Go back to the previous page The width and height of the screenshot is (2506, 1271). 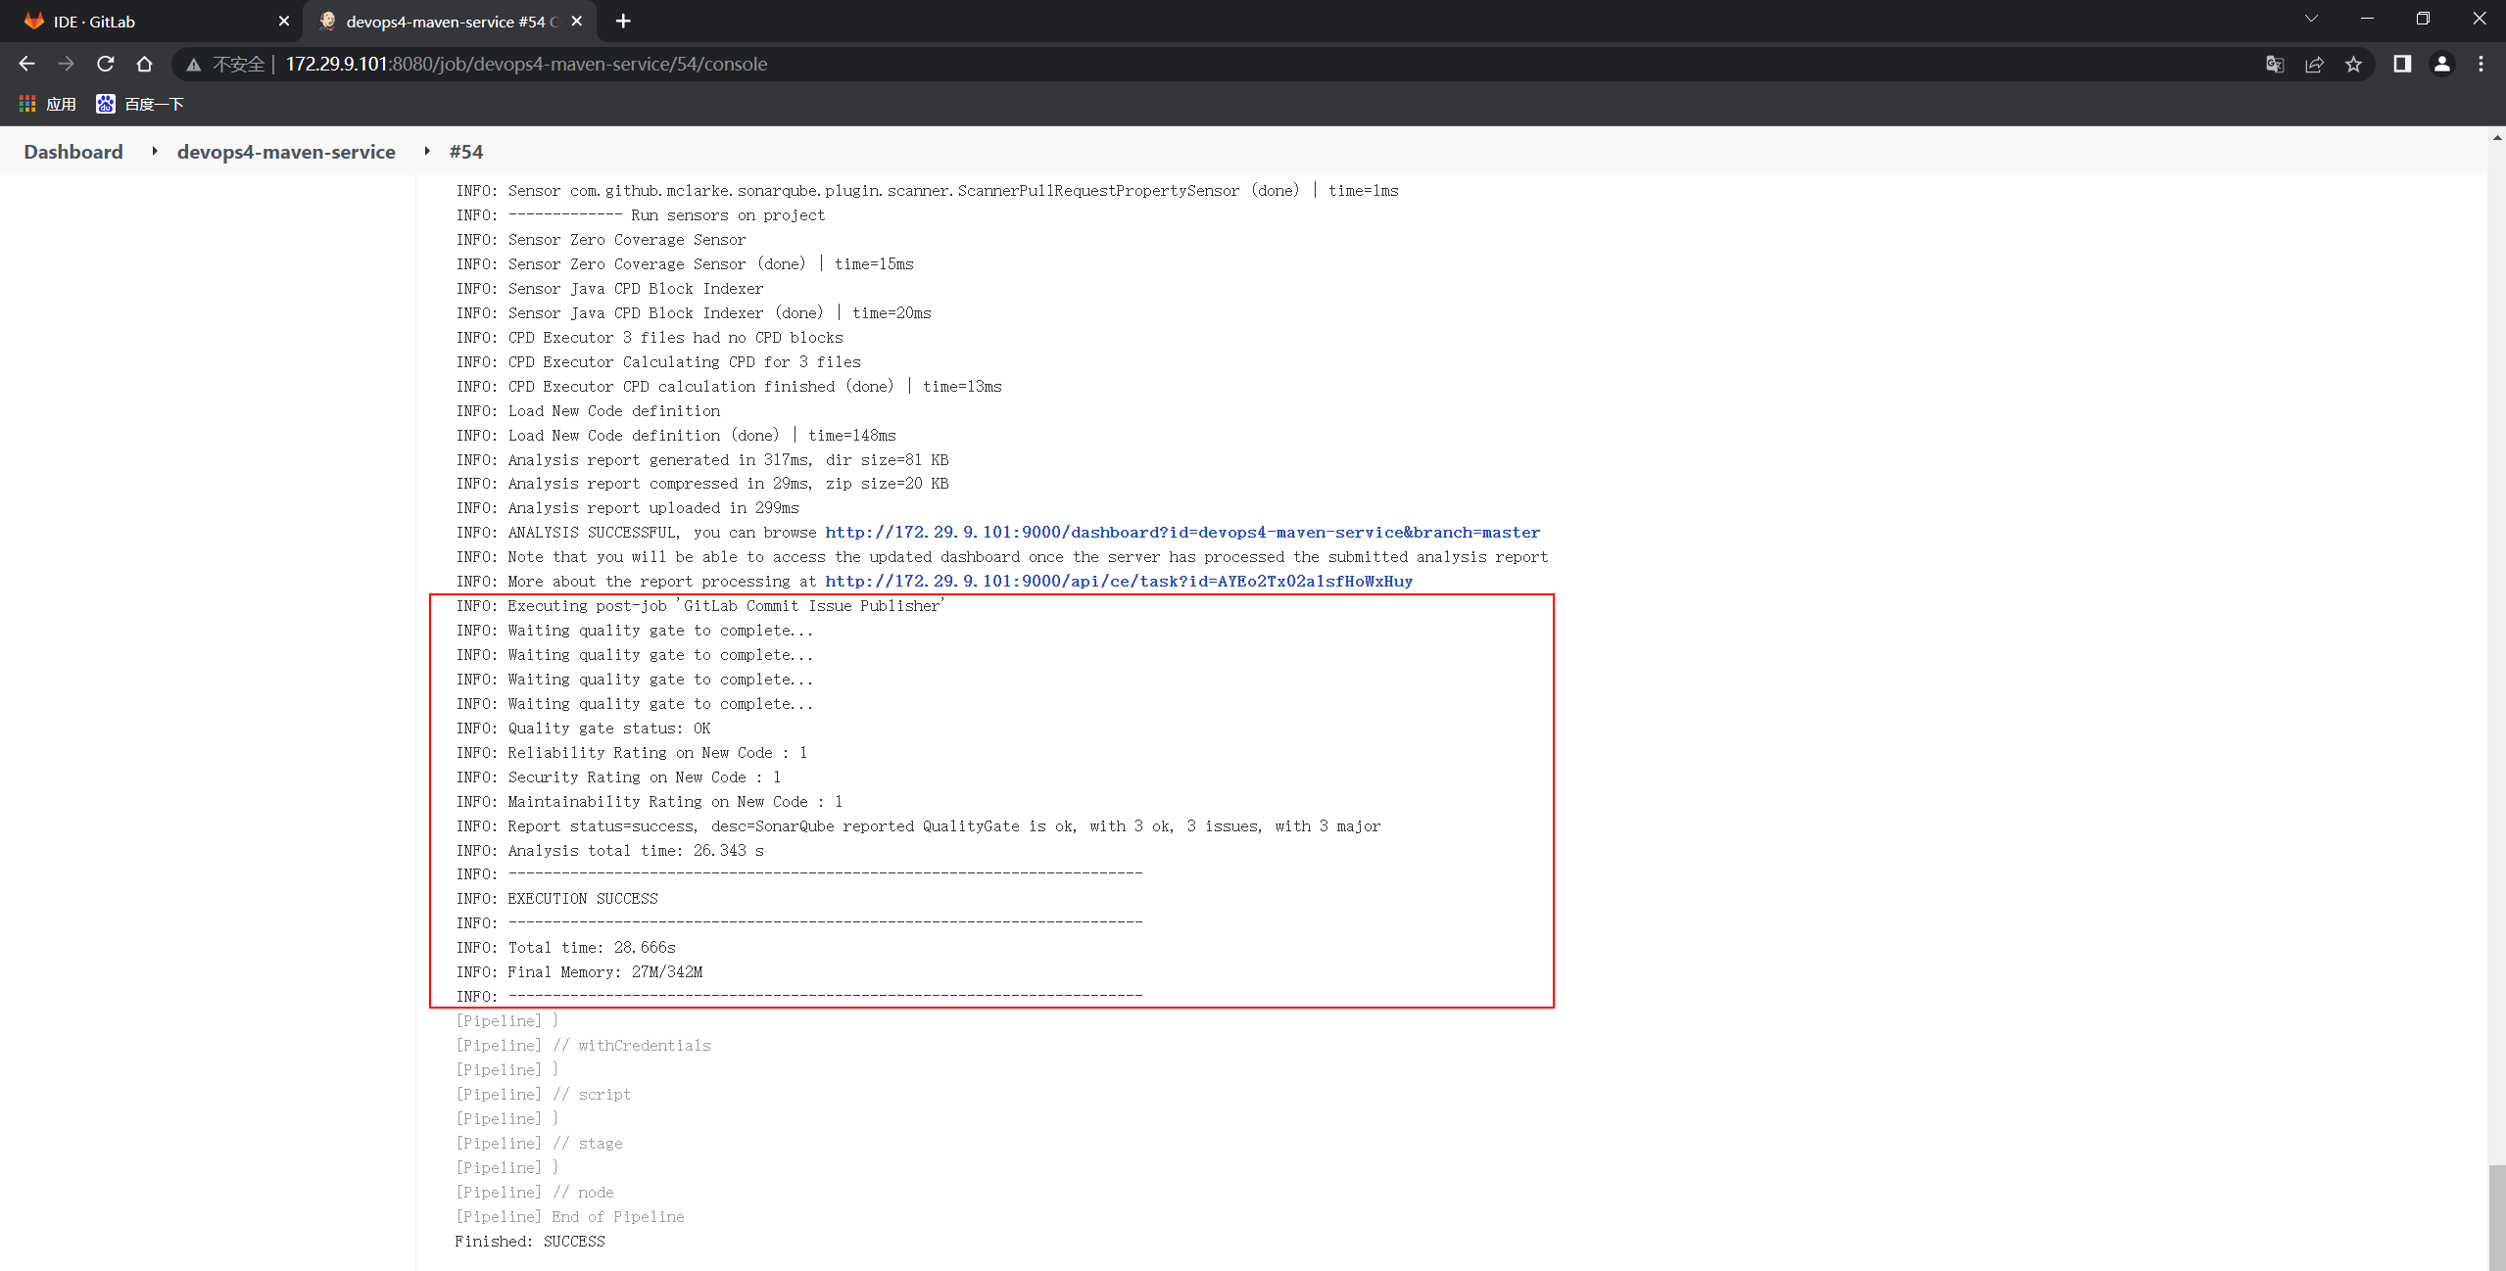coord(26,64)
